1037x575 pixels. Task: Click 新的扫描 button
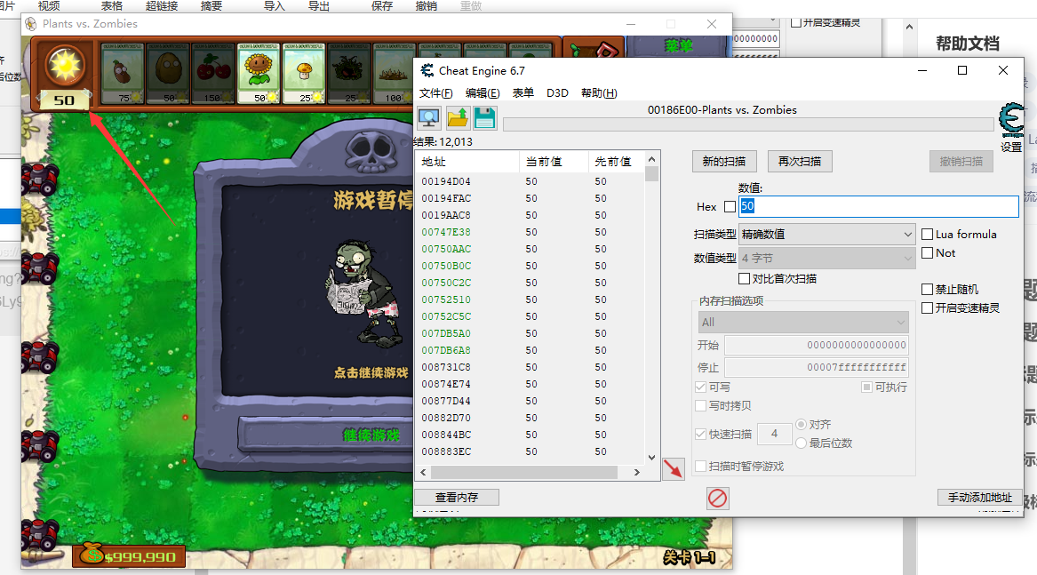pyautogui.click(x=724, y=162)
